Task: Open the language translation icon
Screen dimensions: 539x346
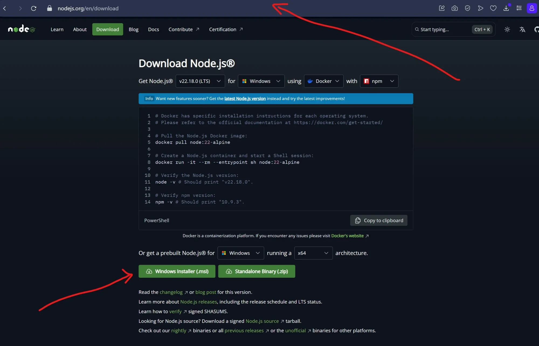Action: pyautogui.click(x=522, y=29)
